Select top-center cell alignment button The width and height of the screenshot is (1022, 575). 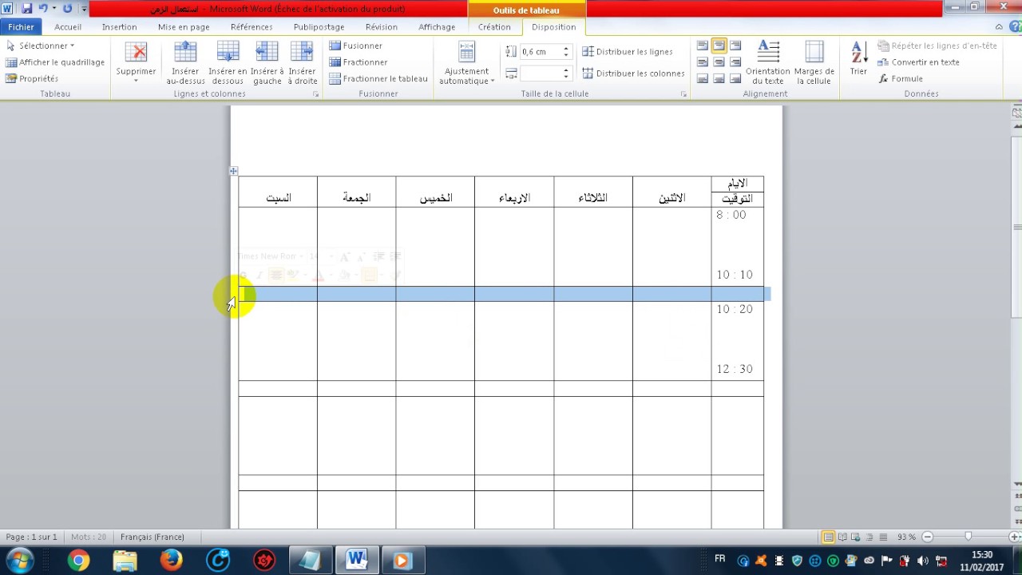pos(719,46)
